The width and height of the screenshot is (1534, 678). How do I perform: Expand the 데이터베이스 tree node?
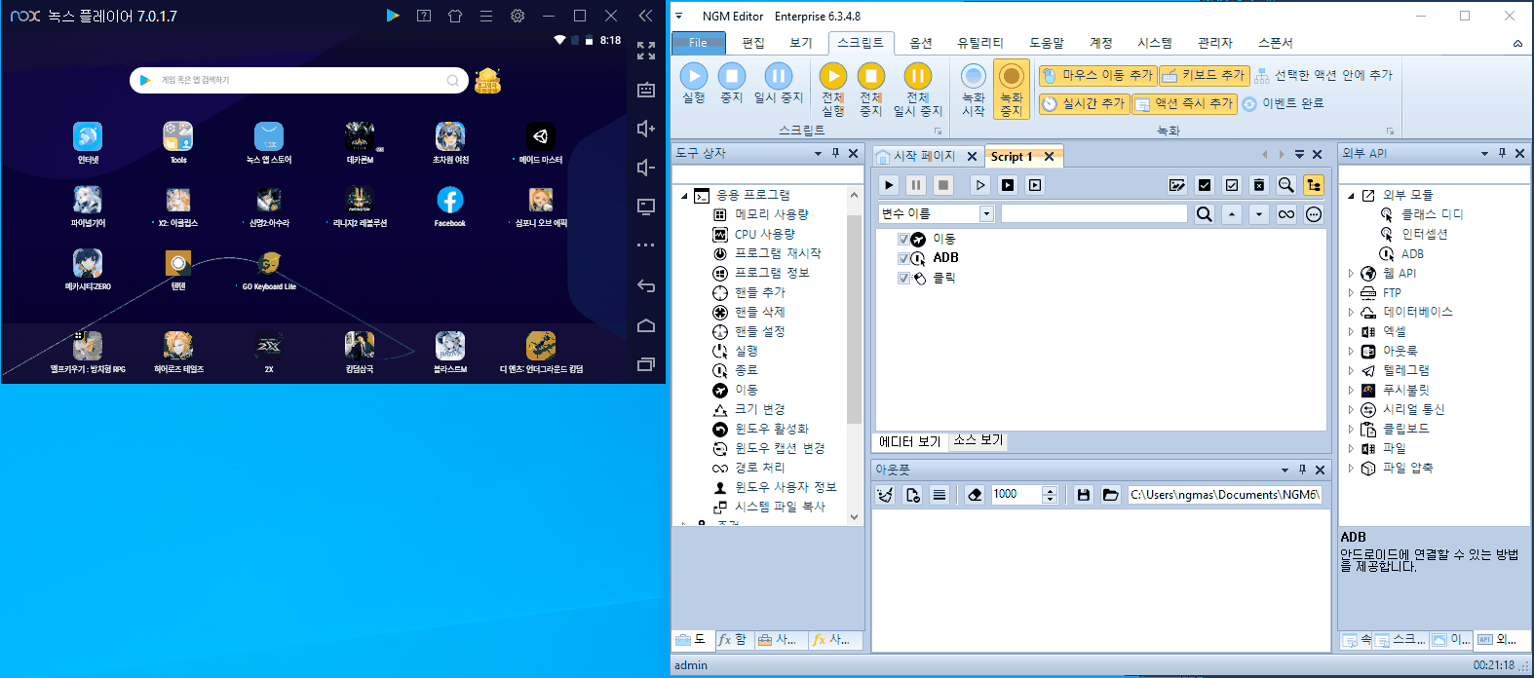pos(1352,313)
